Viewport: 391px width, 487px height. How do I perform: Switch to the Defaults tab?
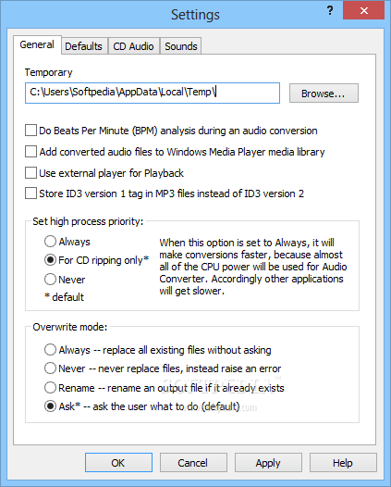(x=83, y=46)
